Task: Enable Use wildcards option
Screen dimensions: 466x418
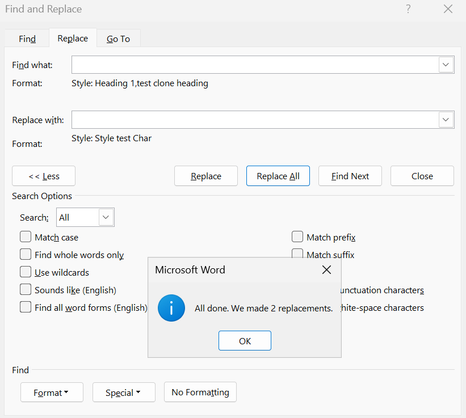Action: pyautogui.click(x=26, y=272)
